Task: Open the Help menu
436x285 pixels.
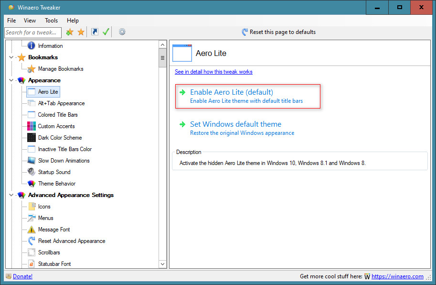Action: 73,20
